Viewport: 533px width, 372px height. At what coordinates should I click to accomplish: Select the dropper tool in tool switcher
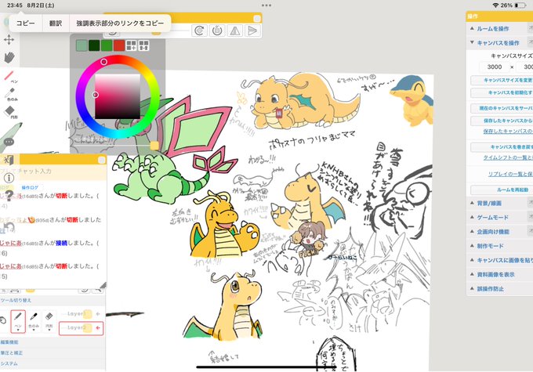tap(33, 320)
